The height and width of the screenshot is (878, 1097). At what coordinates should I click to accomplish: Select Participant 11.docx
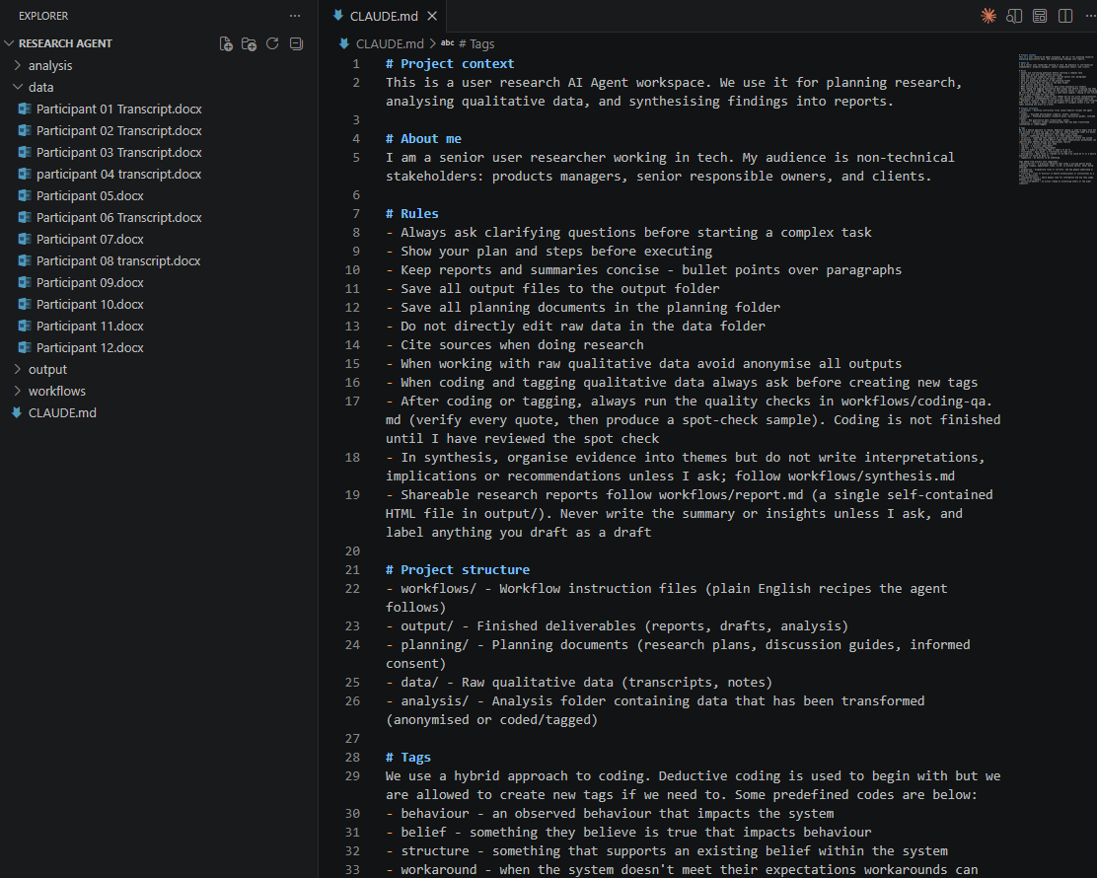click(x=90, y=326)
